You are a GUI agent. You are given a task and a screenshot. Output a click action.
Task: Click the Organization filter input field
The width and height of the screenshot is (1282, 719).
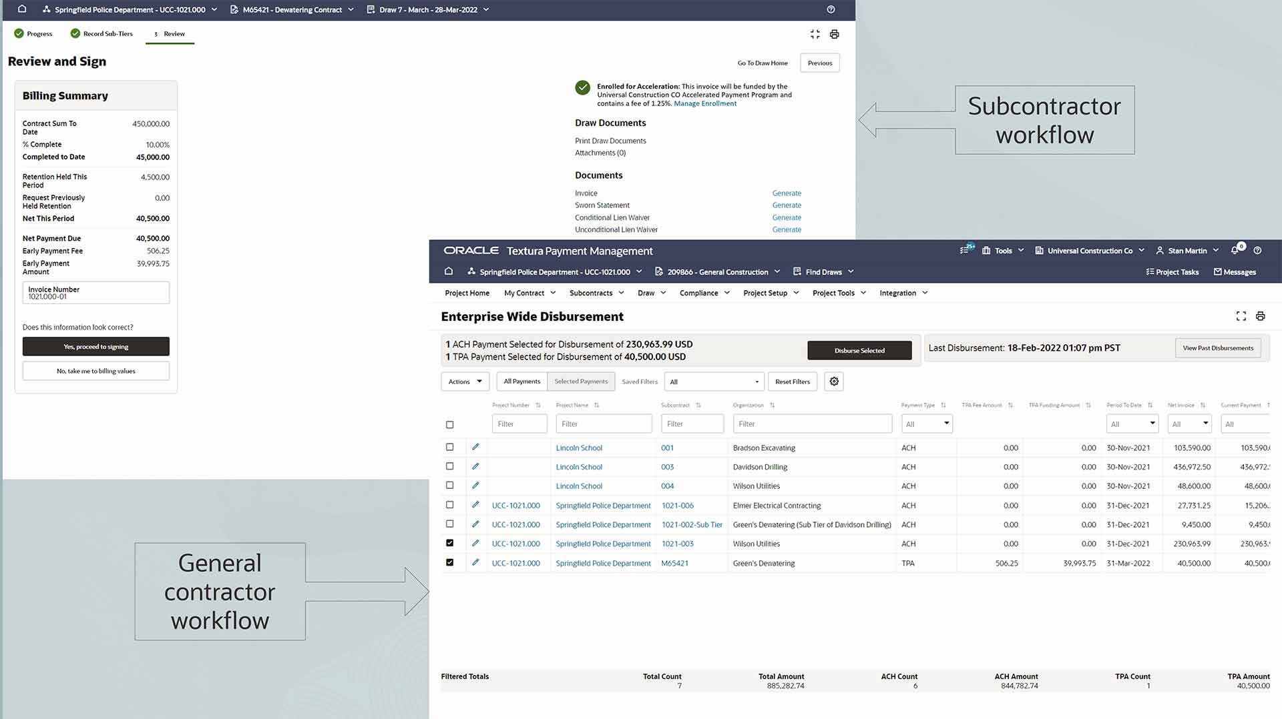(812, 424)
